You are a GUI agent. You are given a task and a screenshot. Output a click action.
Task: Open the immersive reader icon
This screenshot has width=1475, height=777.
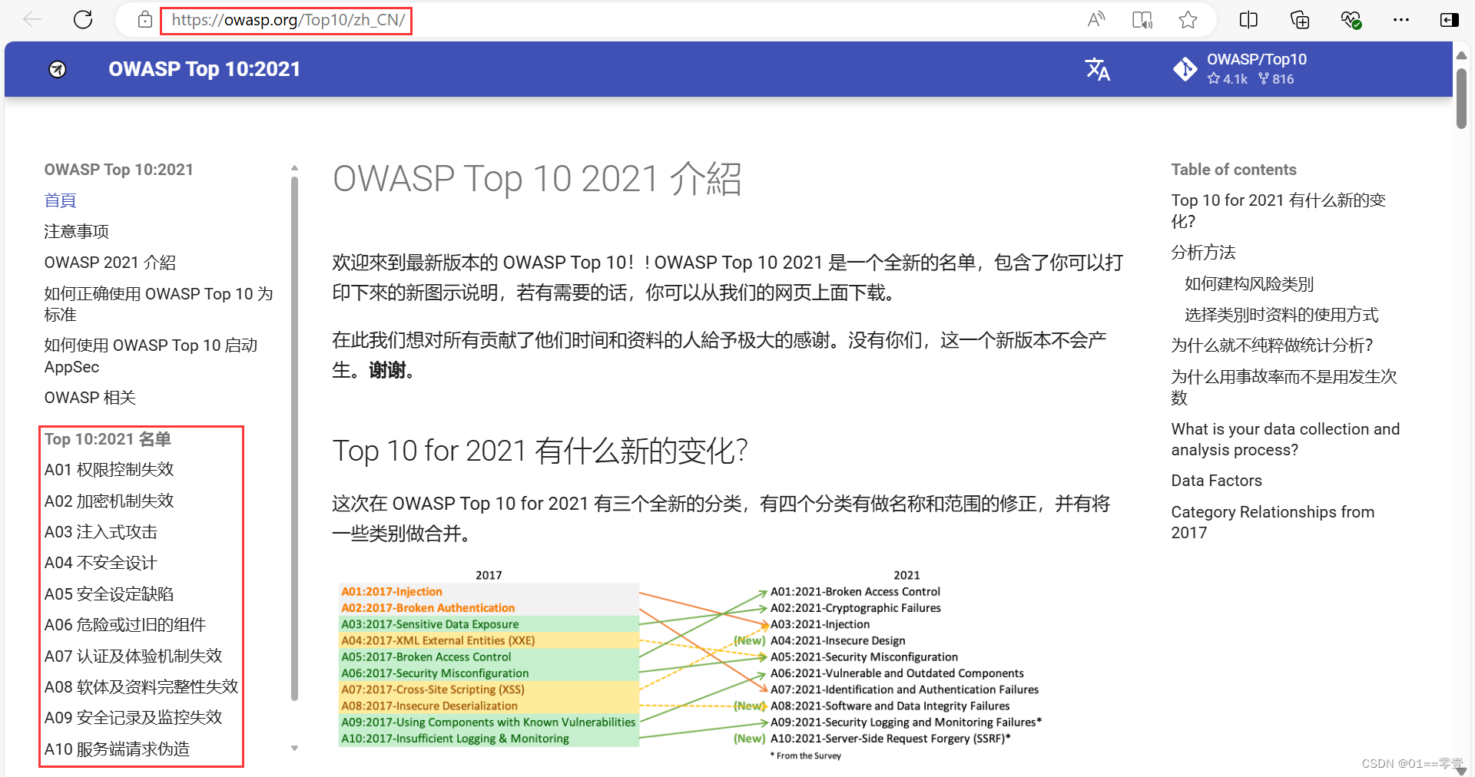[1142, 20]
